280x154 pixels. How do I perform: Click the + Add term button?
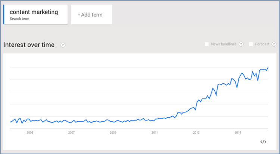[x=91, y=15]
